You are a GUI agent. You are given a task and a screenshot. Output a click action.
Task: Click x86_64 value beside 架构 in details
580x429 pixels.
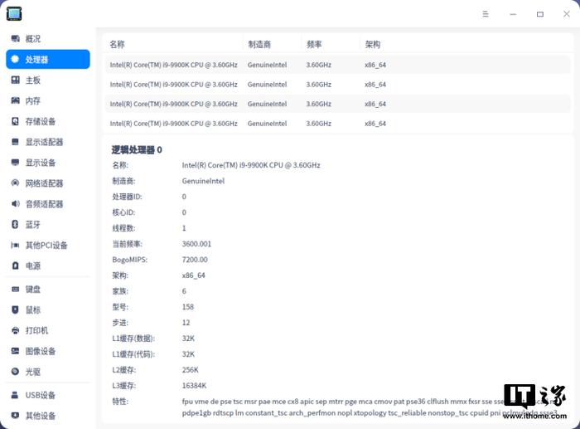193,275
